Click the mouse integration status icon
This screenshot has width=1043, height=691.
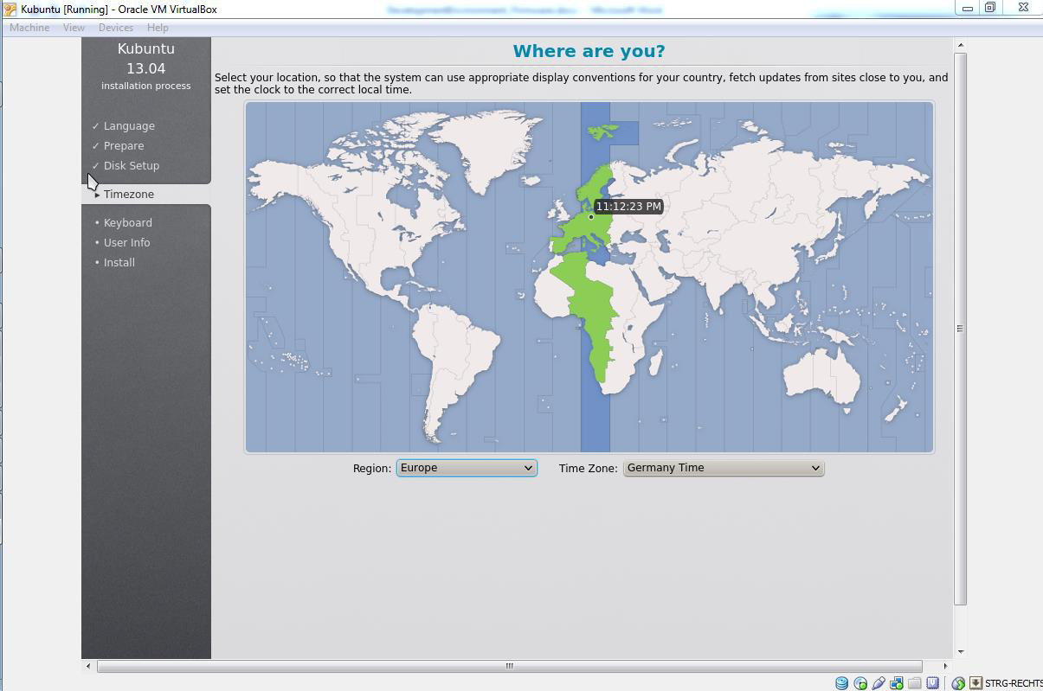pyautogui.click(x=958, y=683)
